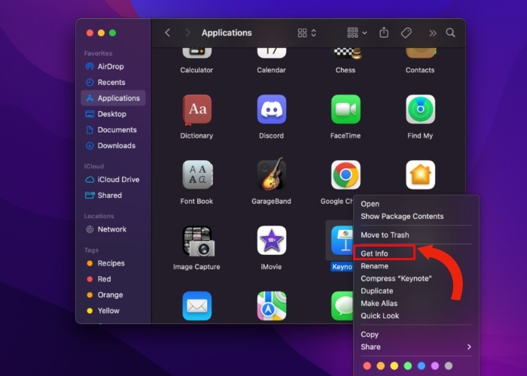Click the GarageBand label text

(271, 201)
